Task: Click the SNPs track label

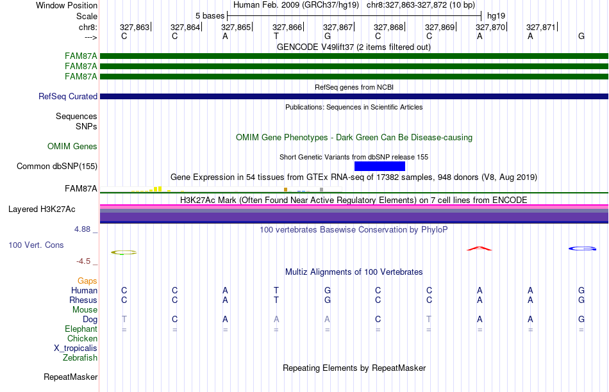Action: (87, 127)
